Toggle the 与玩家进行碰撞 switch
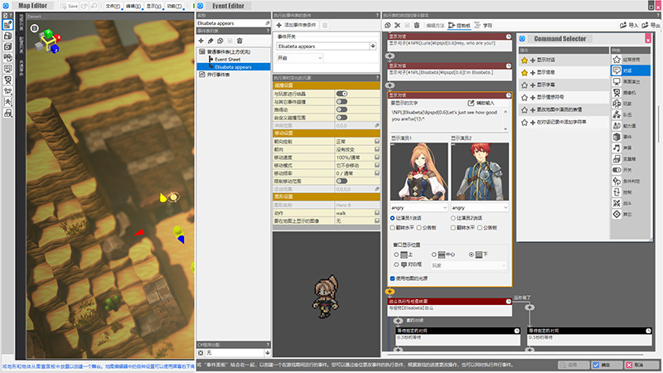663x373 pixels. pos(341,94)
